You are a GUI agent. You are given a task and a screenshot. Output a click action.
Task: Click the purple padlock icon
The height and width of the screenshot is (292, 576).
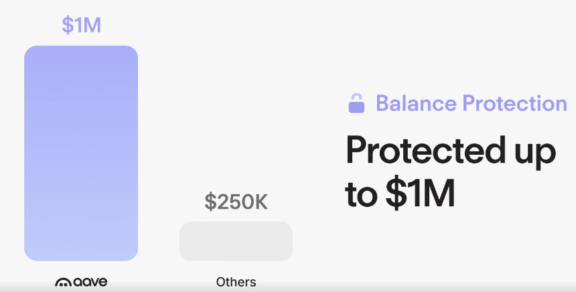click(356, 104)
